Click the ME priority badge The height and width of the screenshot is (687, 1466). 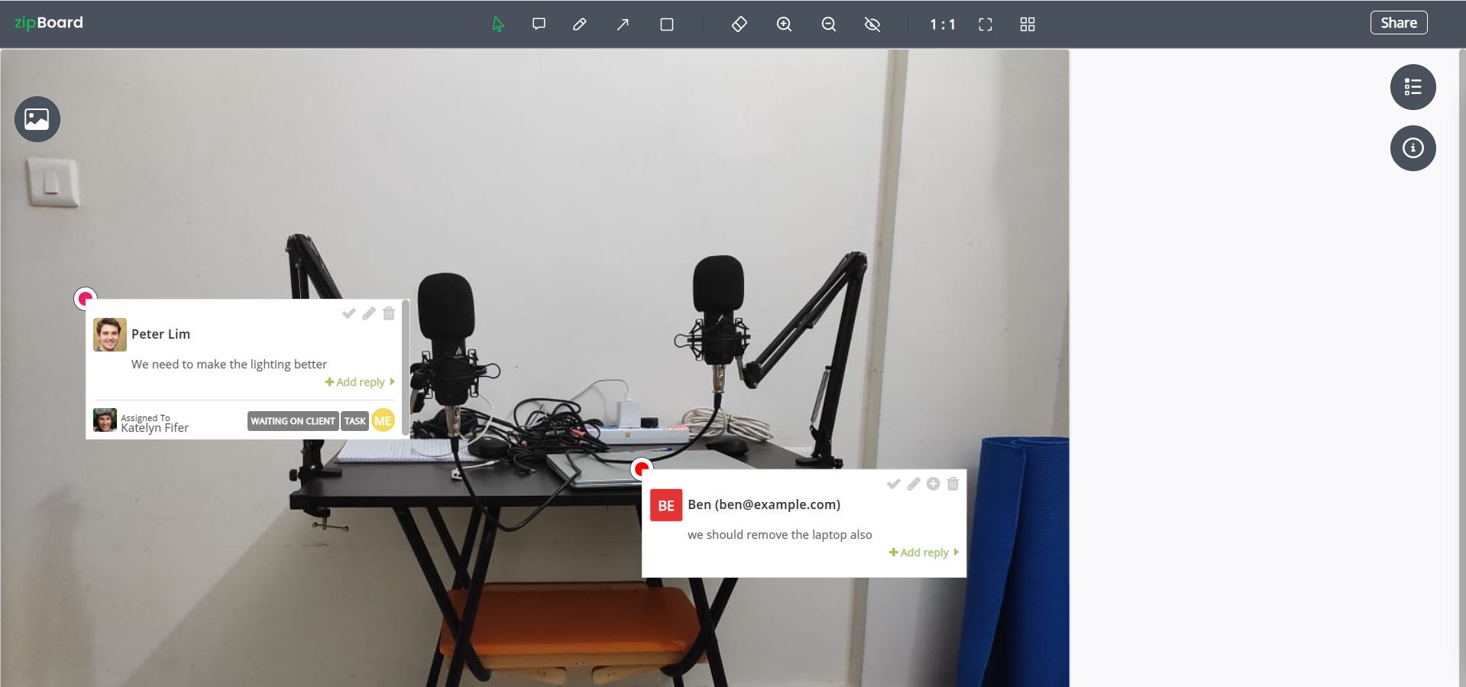point(383,420)
